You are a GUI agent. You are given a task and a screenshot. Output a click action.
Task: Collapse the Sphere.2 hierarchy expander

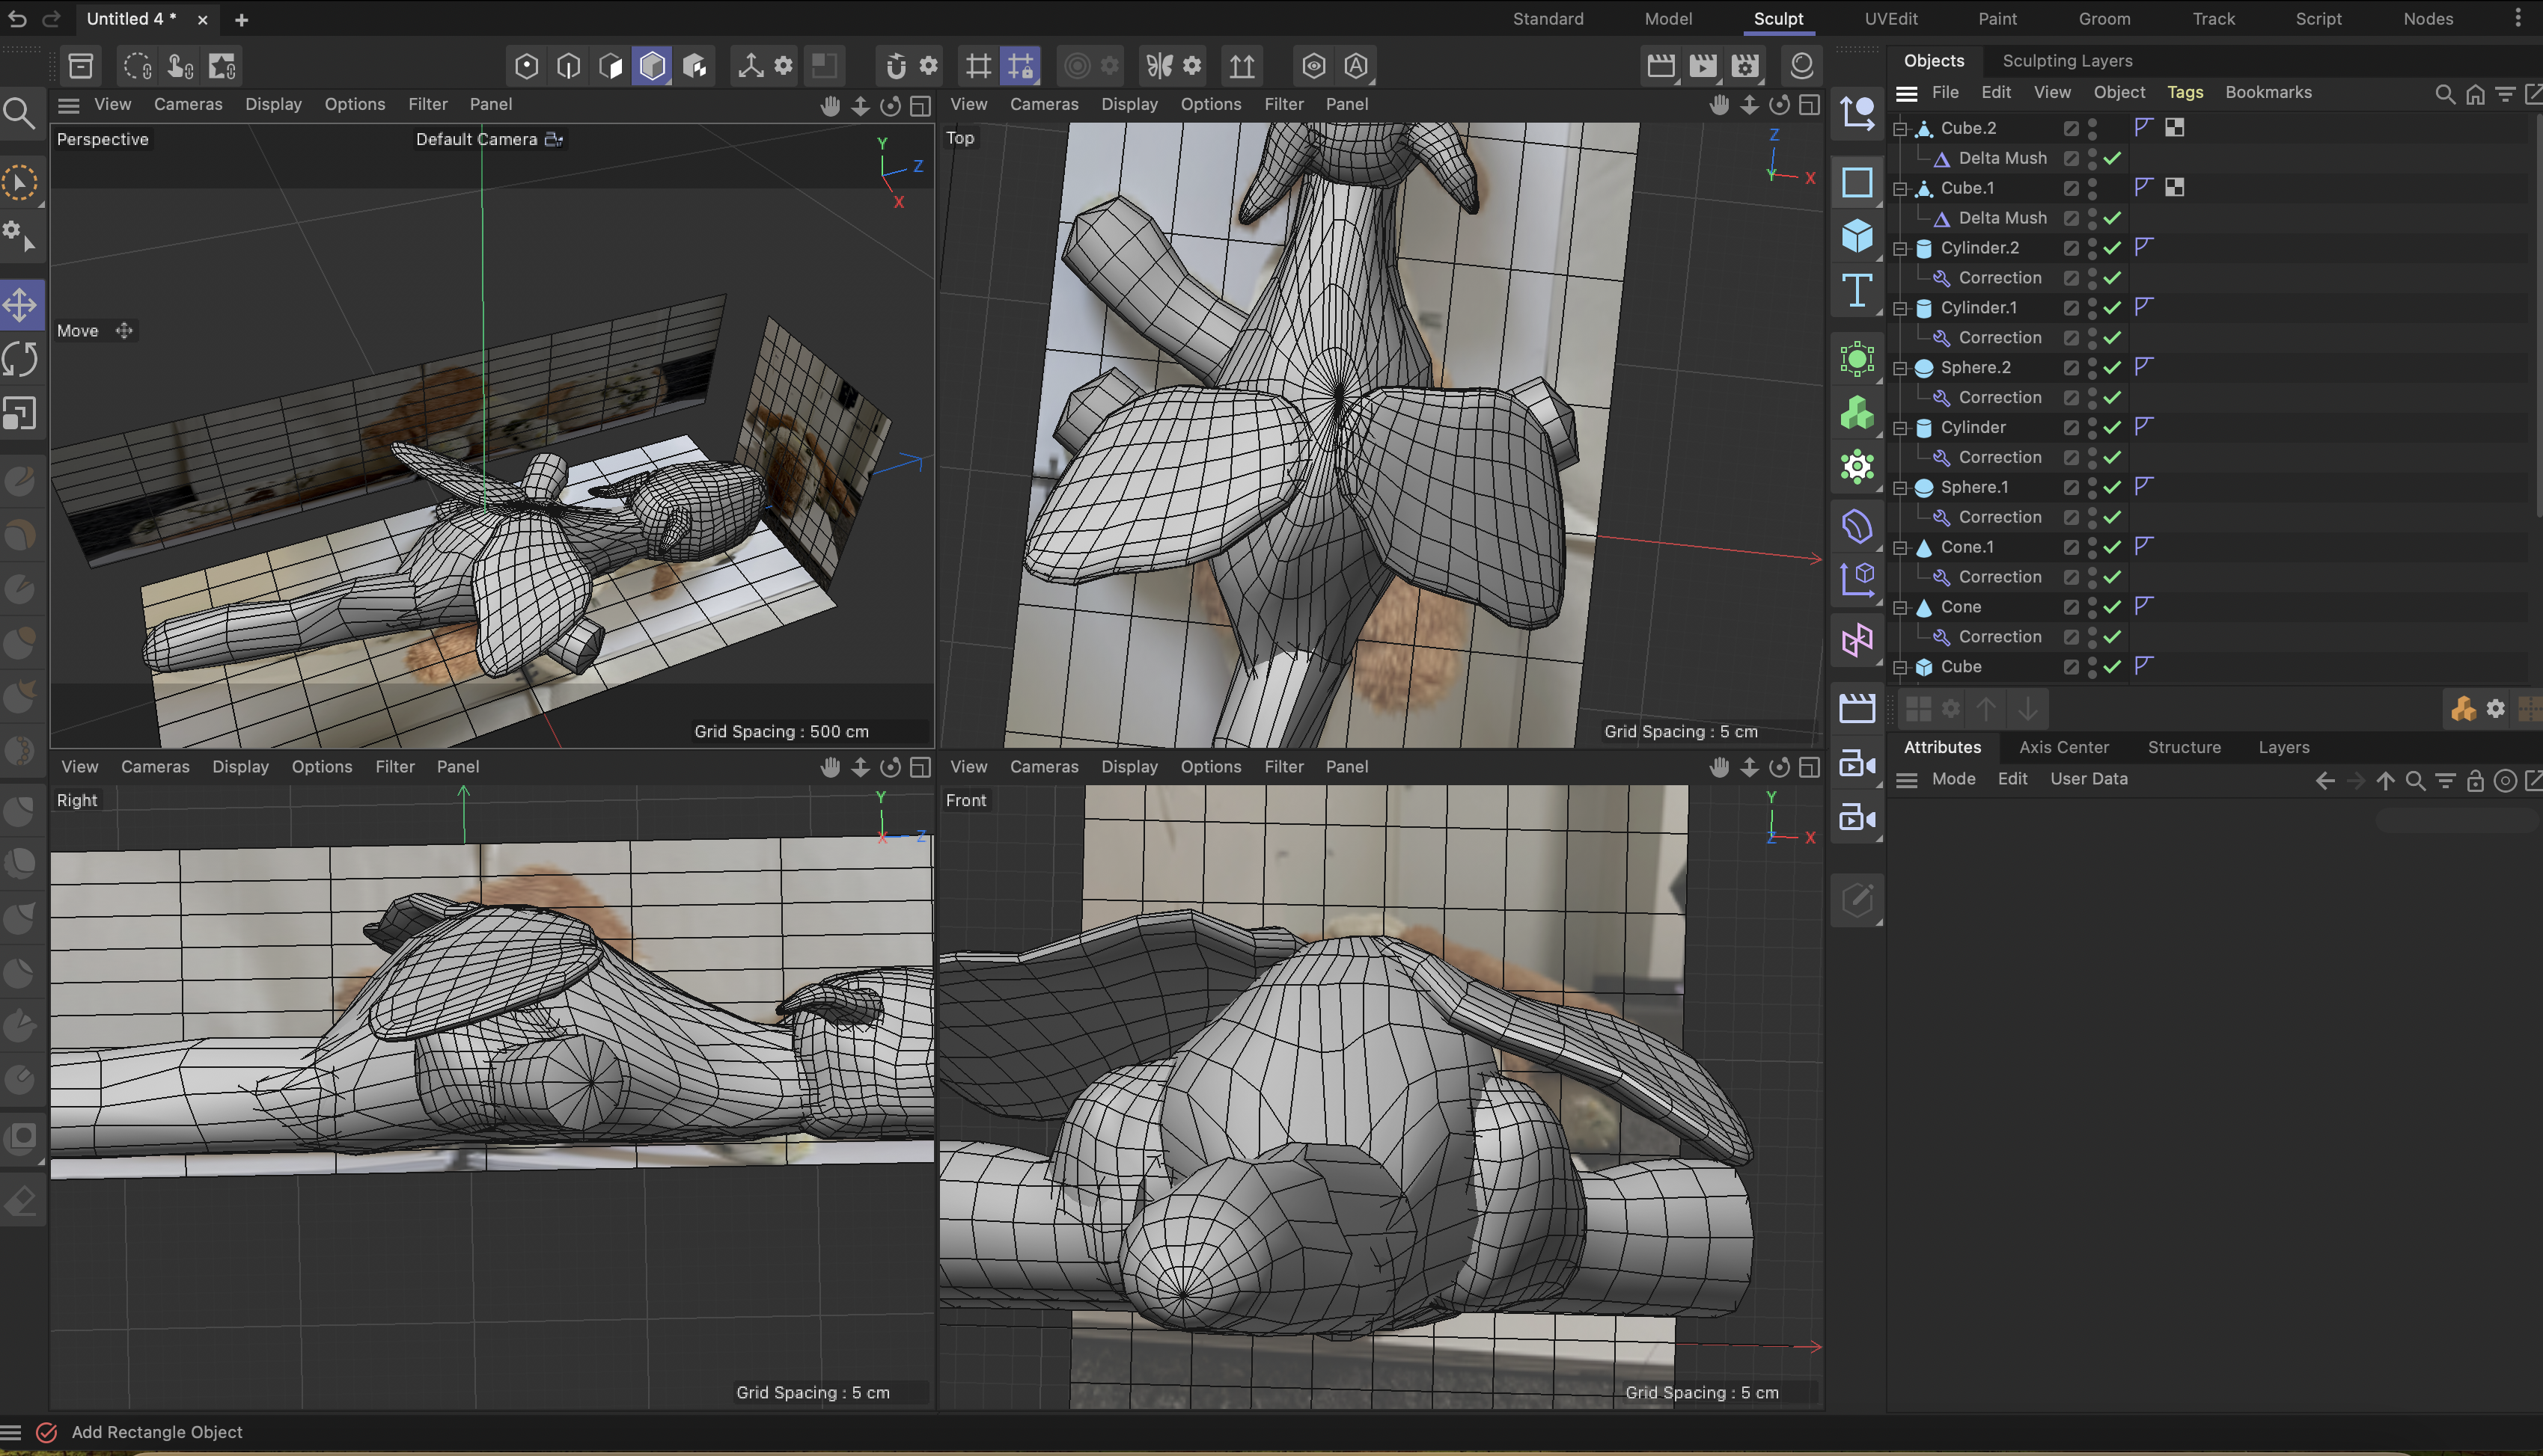(x=1899, y=368)
